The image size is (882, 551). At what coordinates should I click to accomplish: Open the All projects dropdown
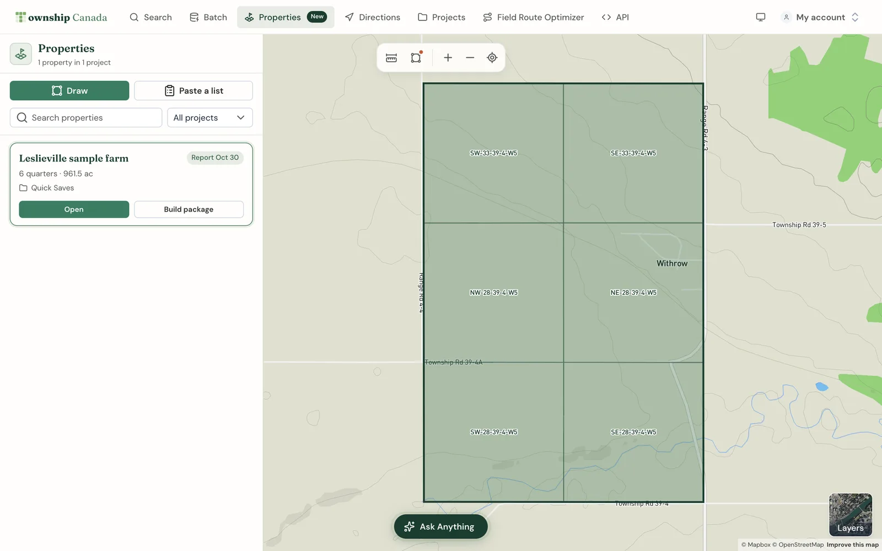click(210, 117)
